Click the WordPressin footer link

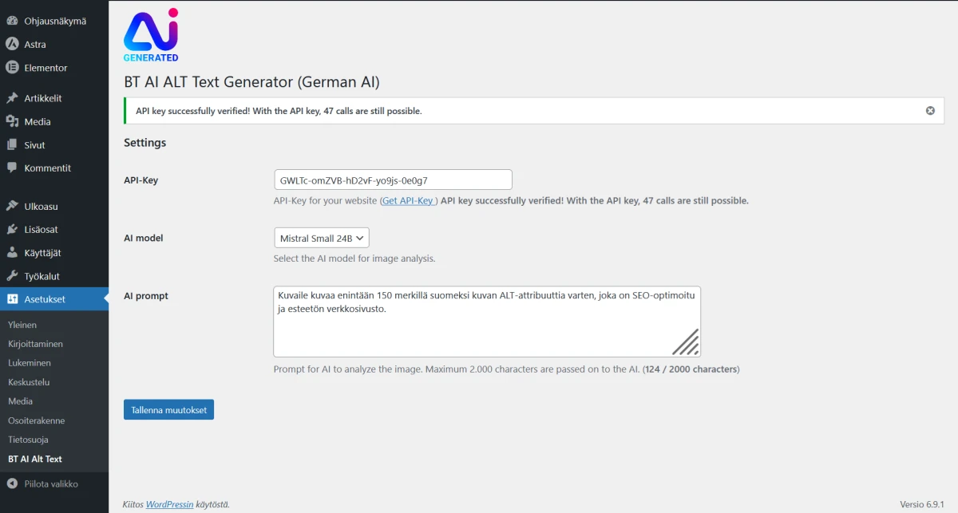pyautogui.click(x=169, y=504)
